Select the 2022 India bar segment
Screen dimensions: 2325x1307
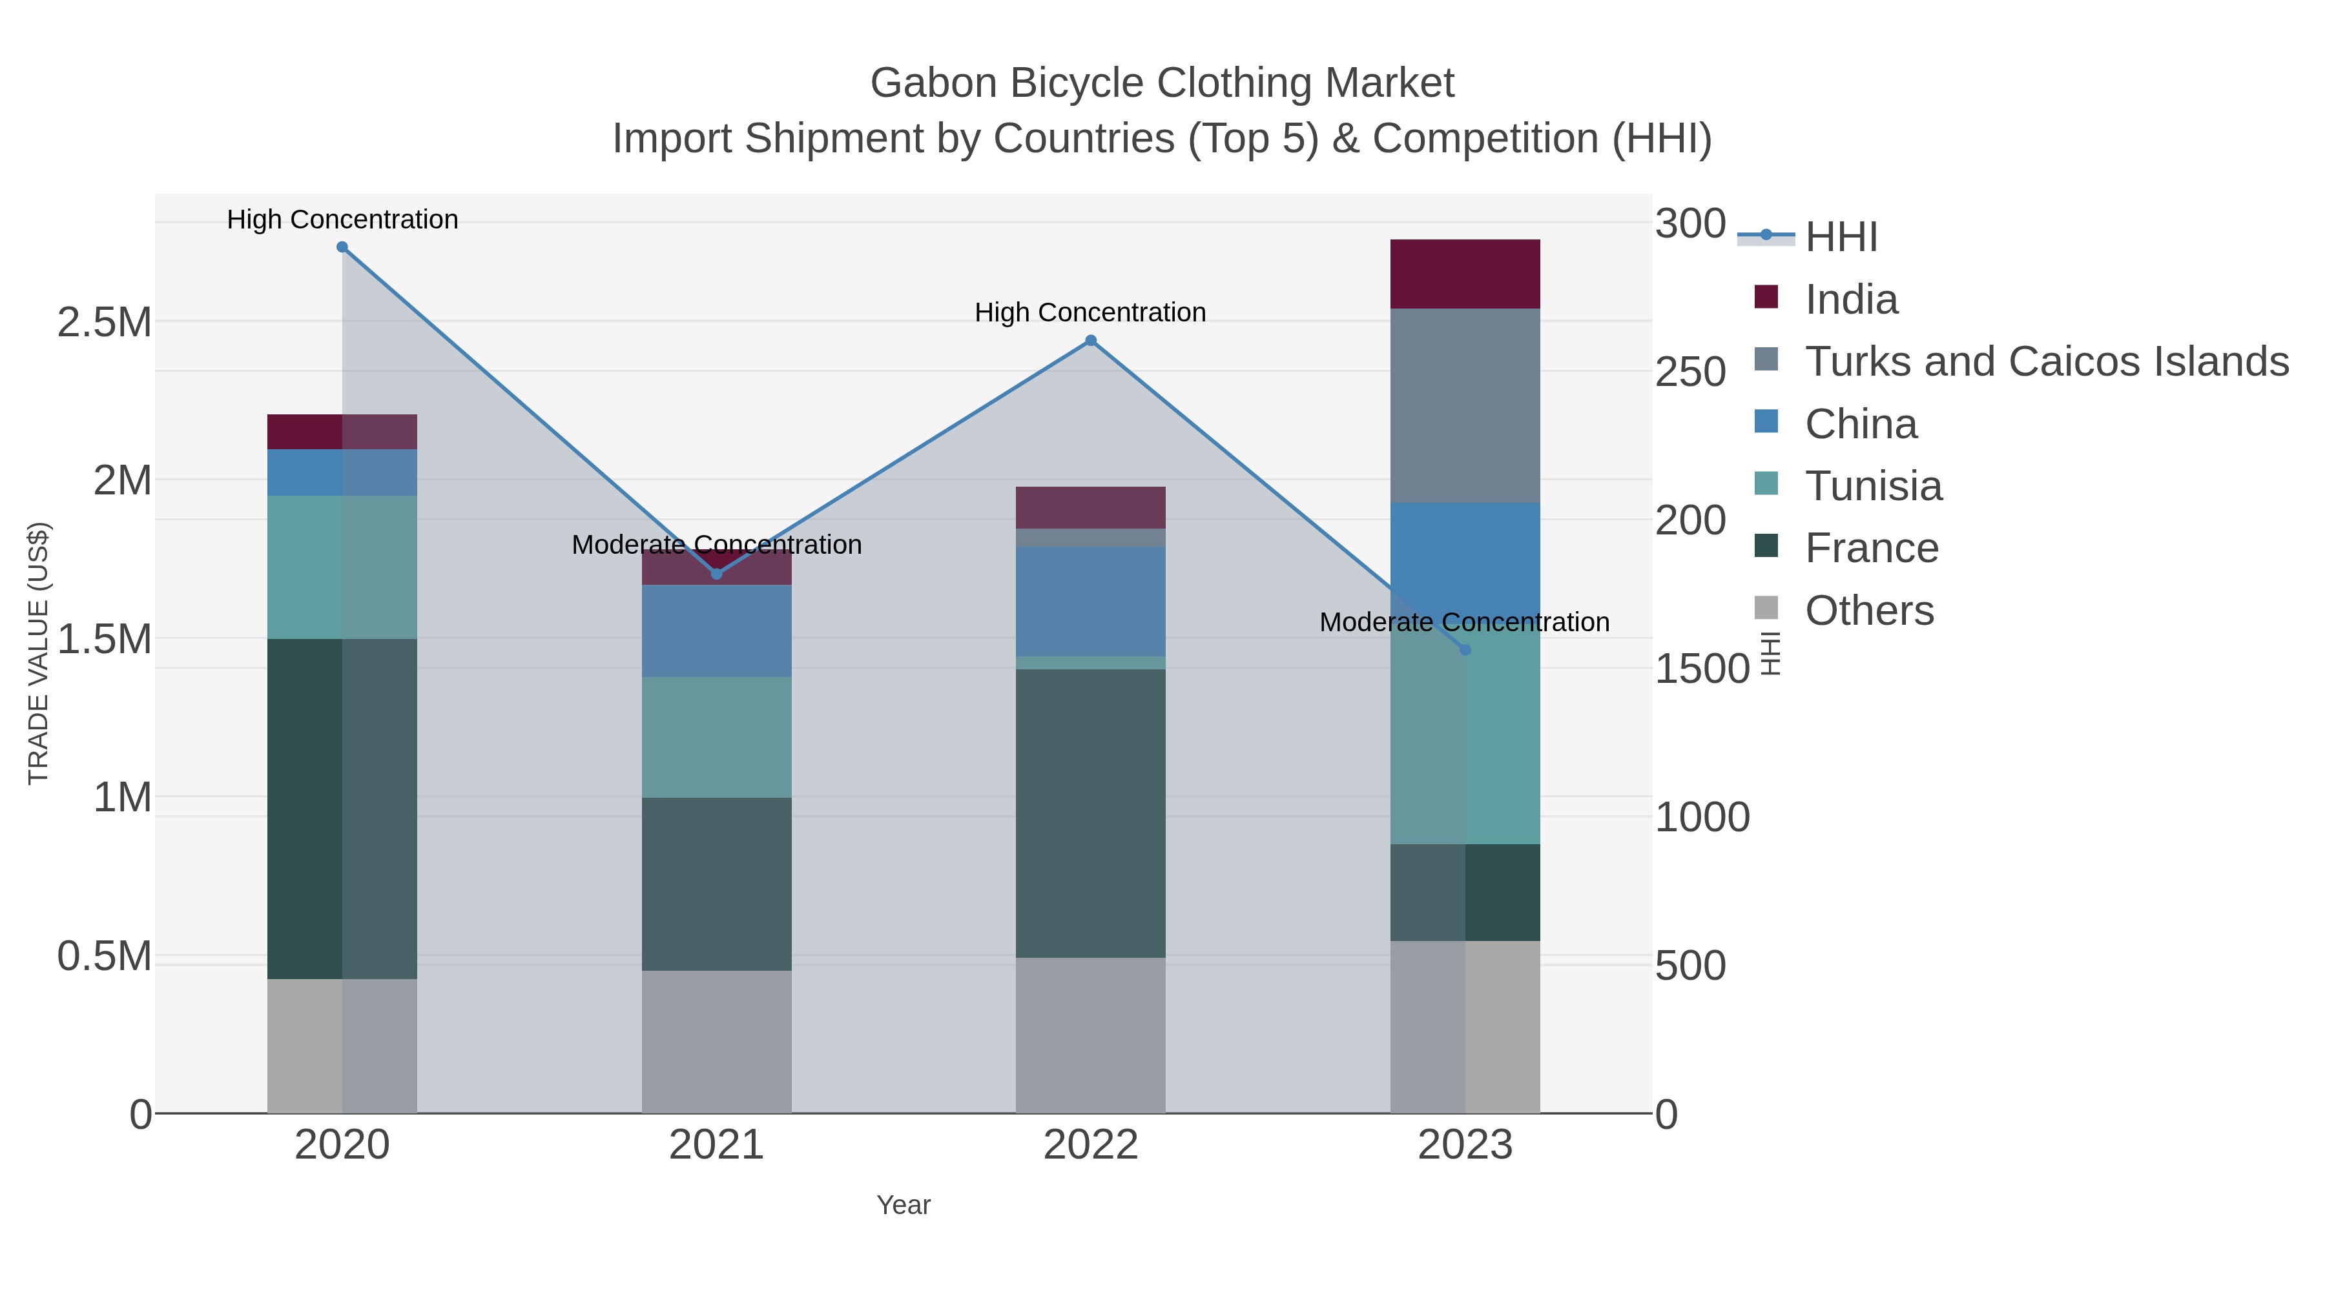point(1090,508)
